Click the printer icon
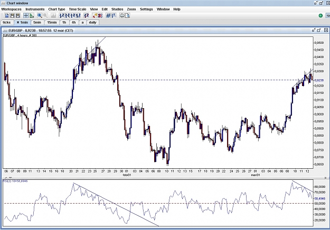Image resolution: width=330 pixels, height=230 pixels. click(x=122, y=15)
